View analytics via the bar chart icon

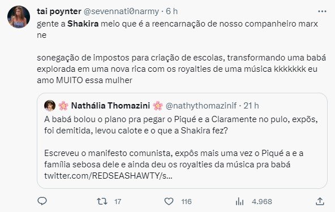[x=239, y=201]
